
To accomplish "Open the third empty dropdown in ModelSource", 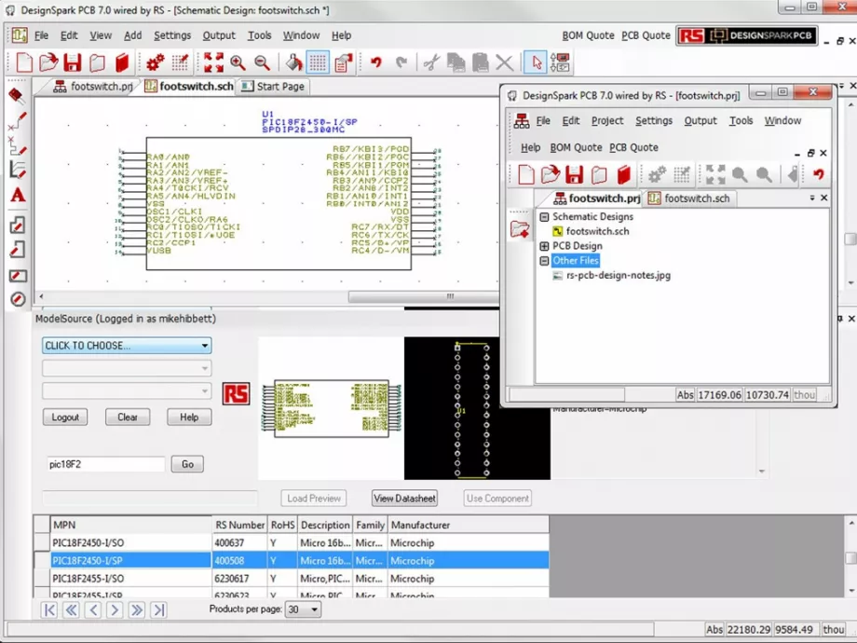I will [127, 391].
